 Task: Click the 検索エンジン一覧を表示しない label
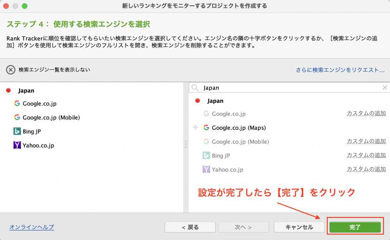click(54, 70)
